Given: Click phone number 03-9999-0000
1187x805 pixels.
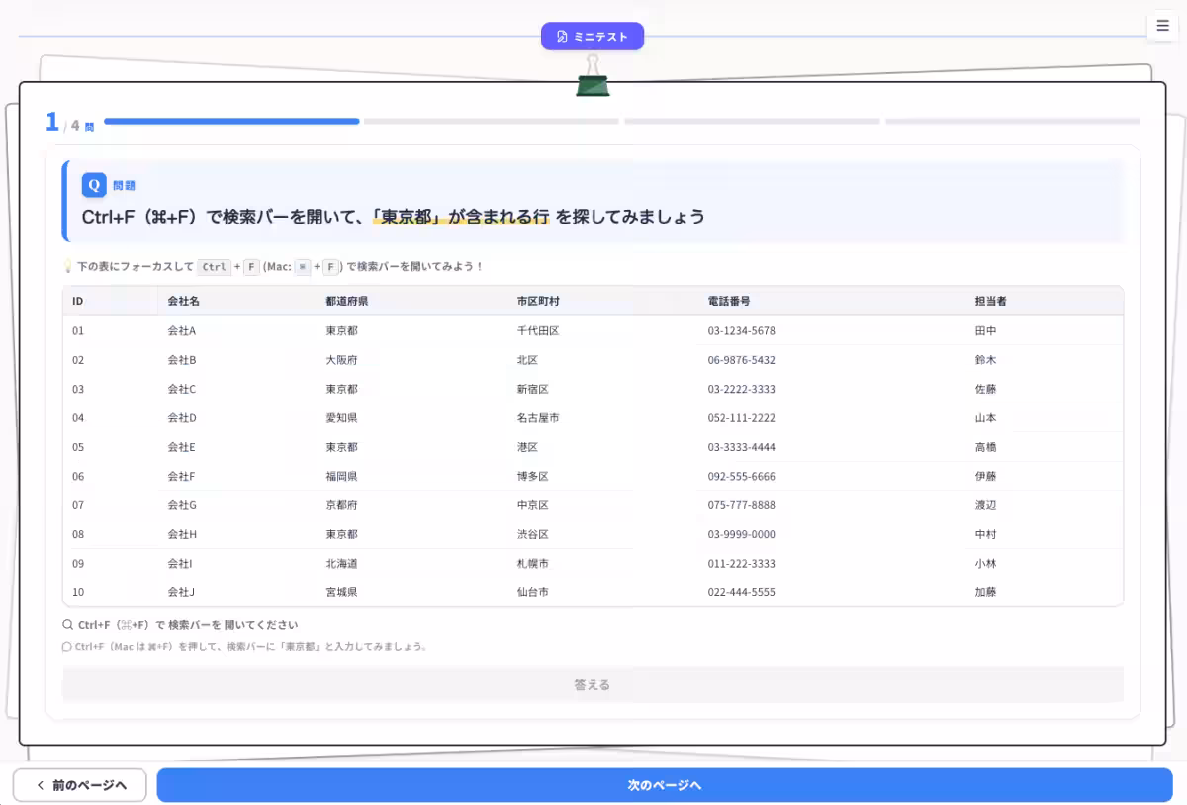Looking at the screenshot, I should click(742, 534).
